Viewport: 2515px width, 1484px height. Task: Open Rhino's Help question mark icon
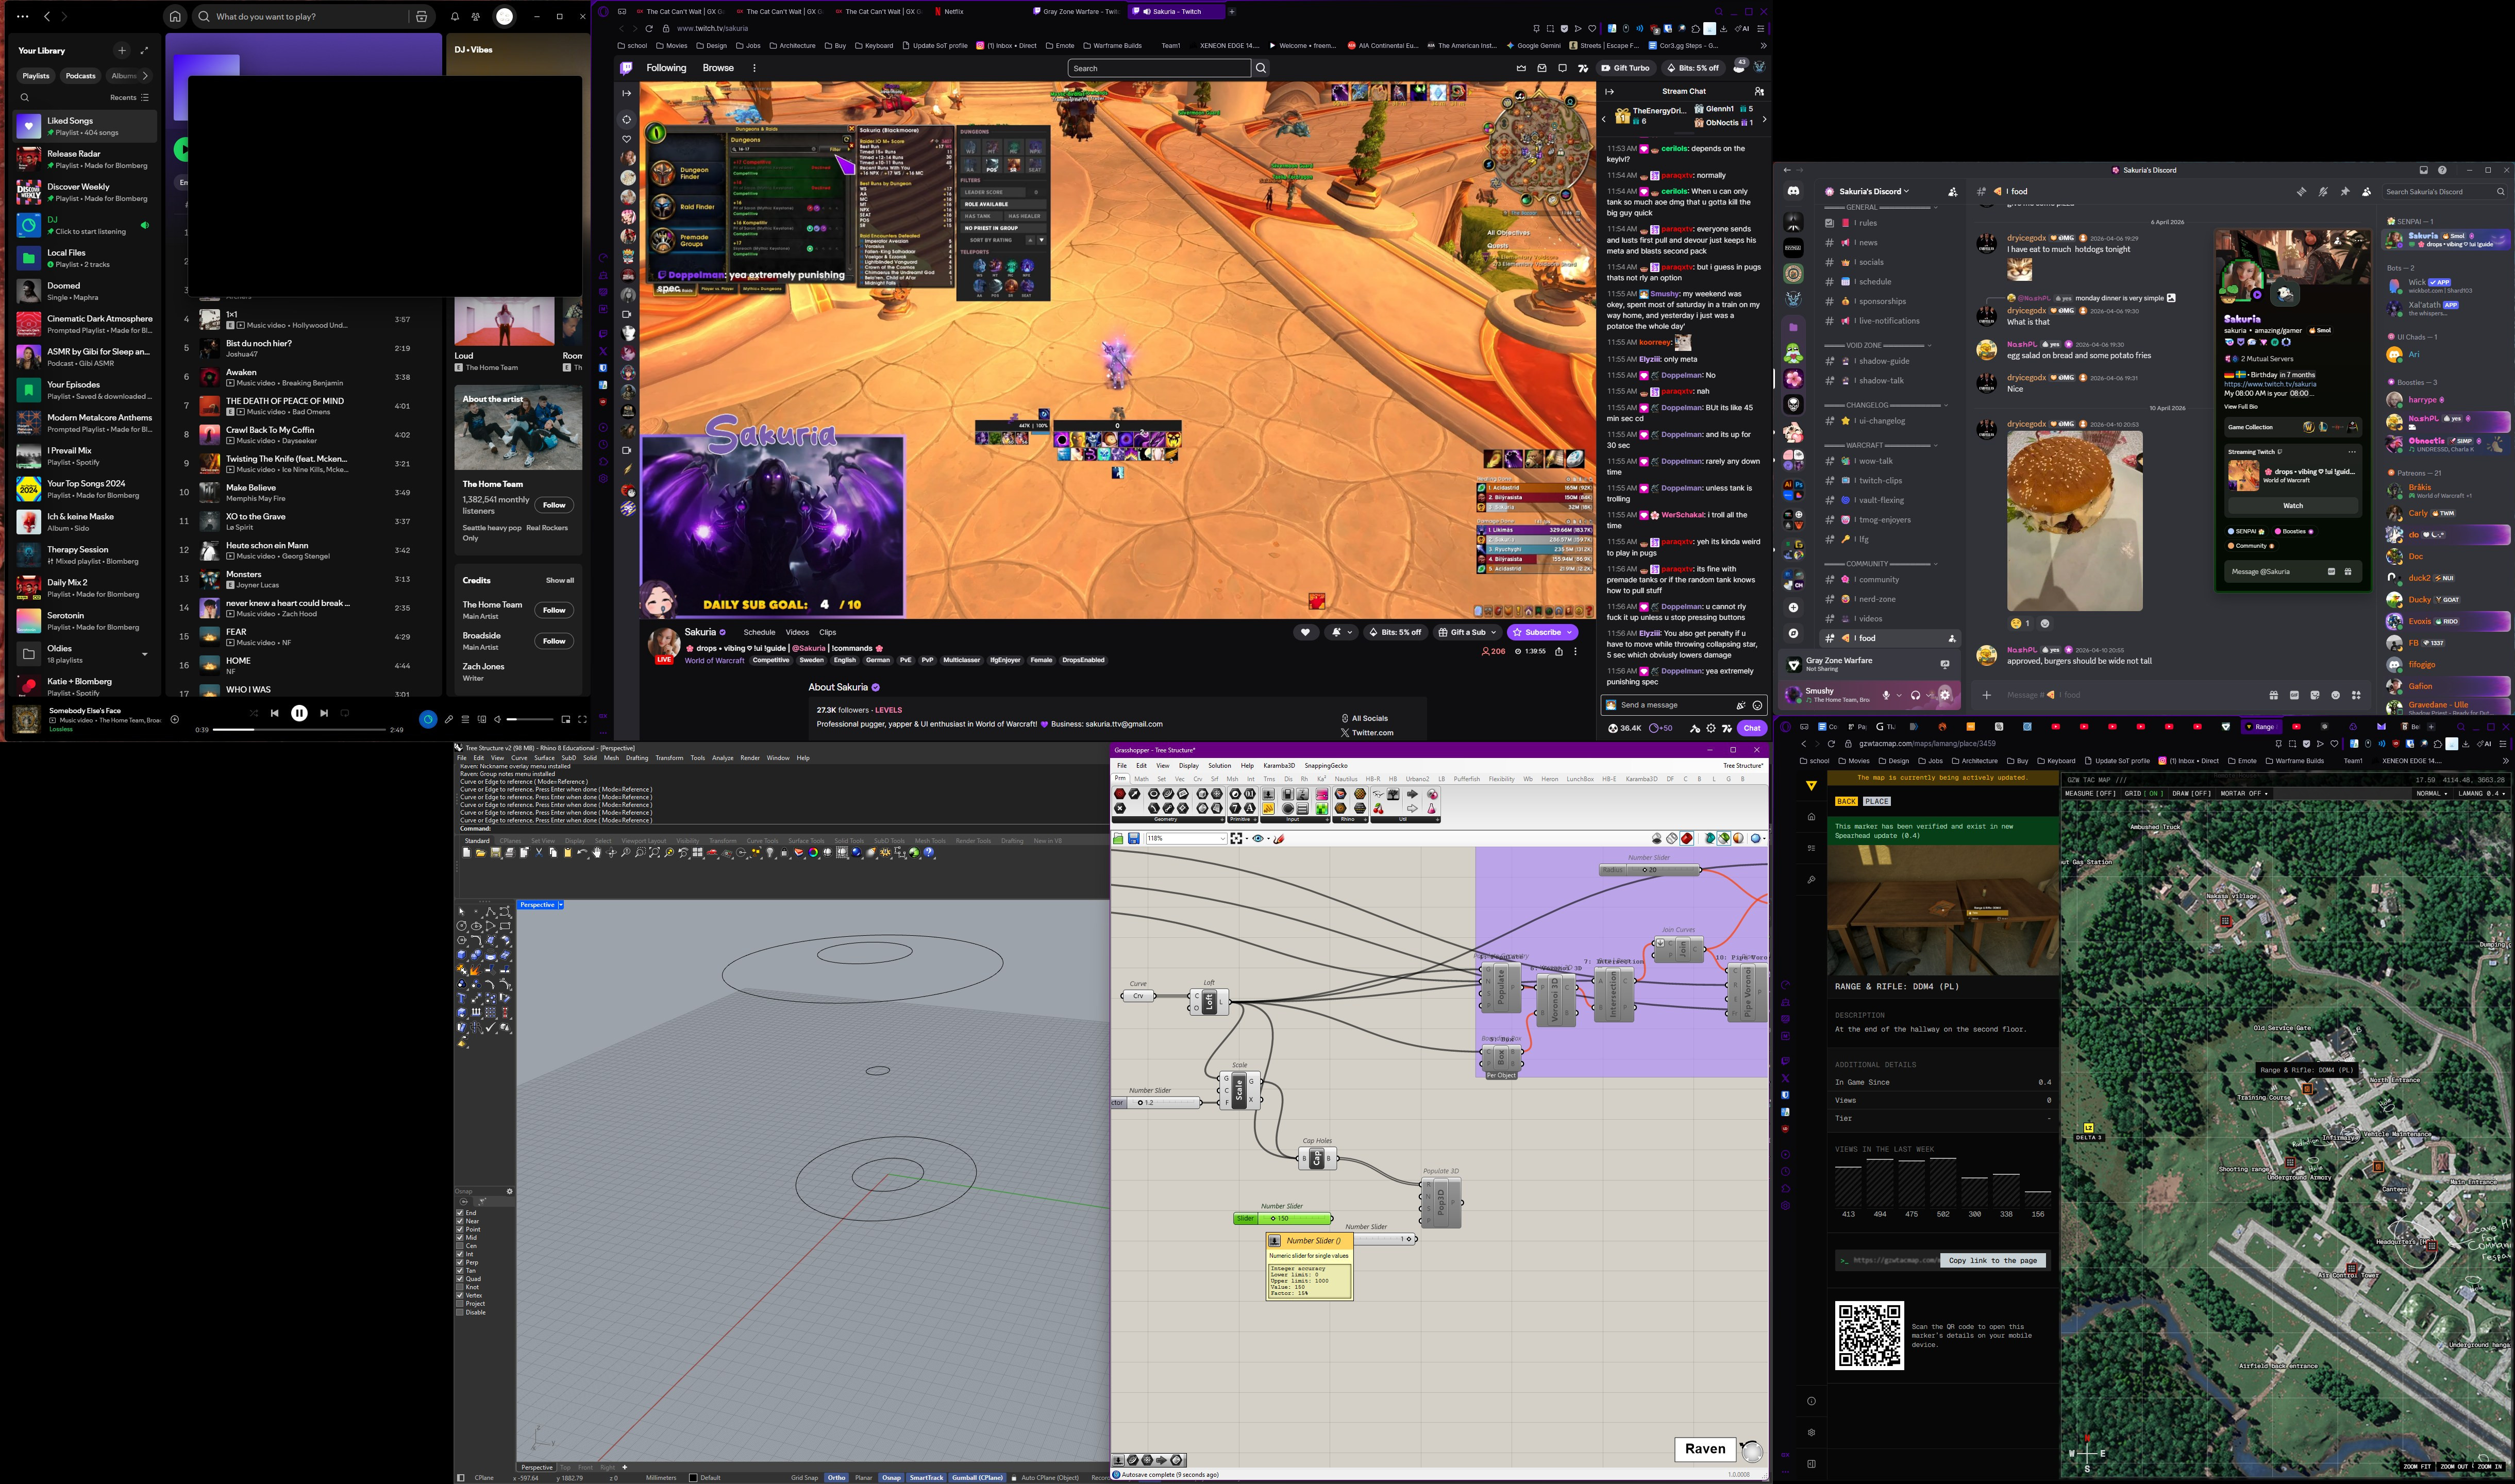[929, 853]
